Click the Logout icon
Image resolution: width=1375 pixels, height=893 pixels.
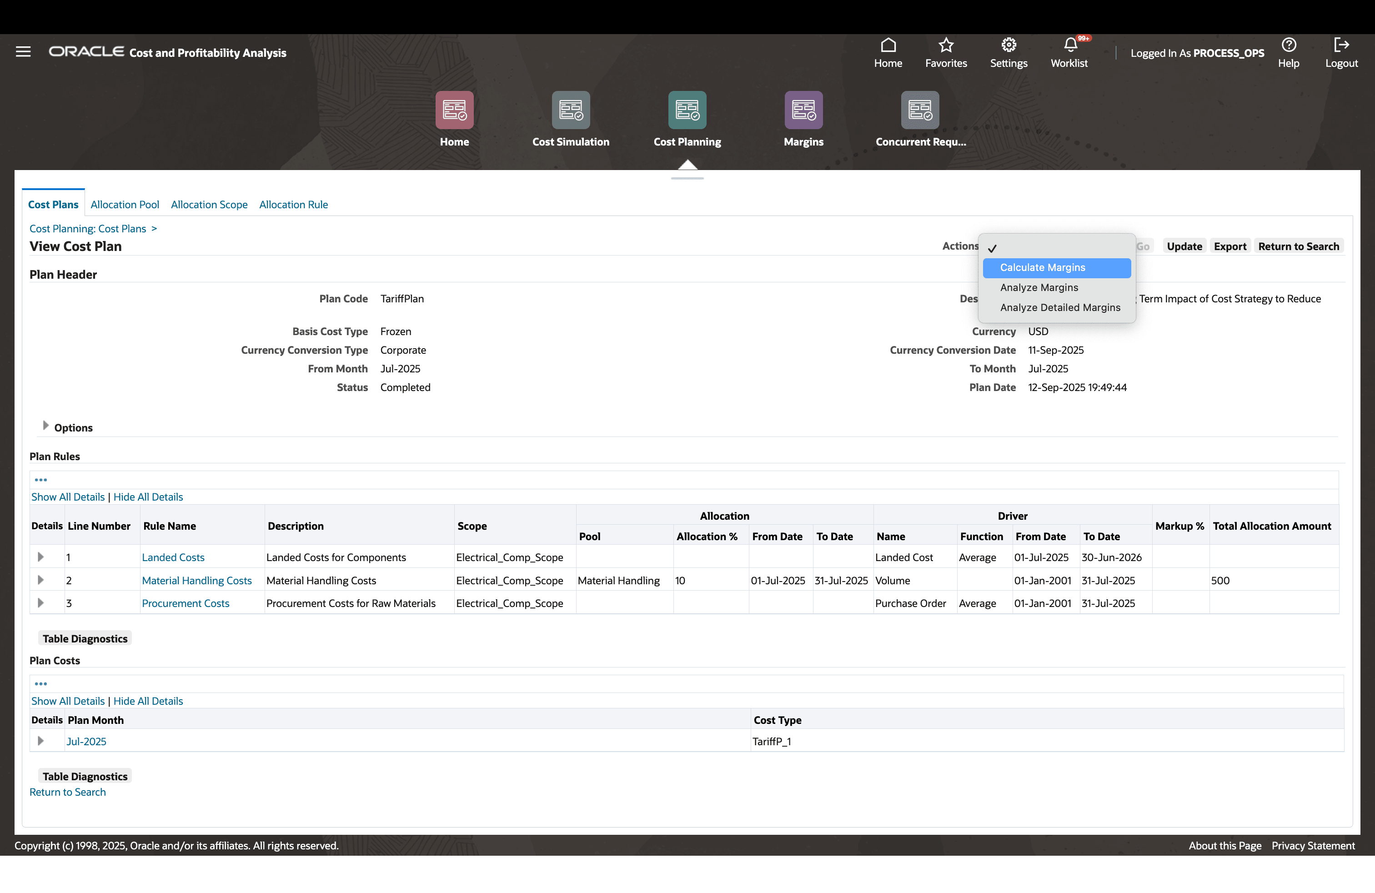(1341, 45)
